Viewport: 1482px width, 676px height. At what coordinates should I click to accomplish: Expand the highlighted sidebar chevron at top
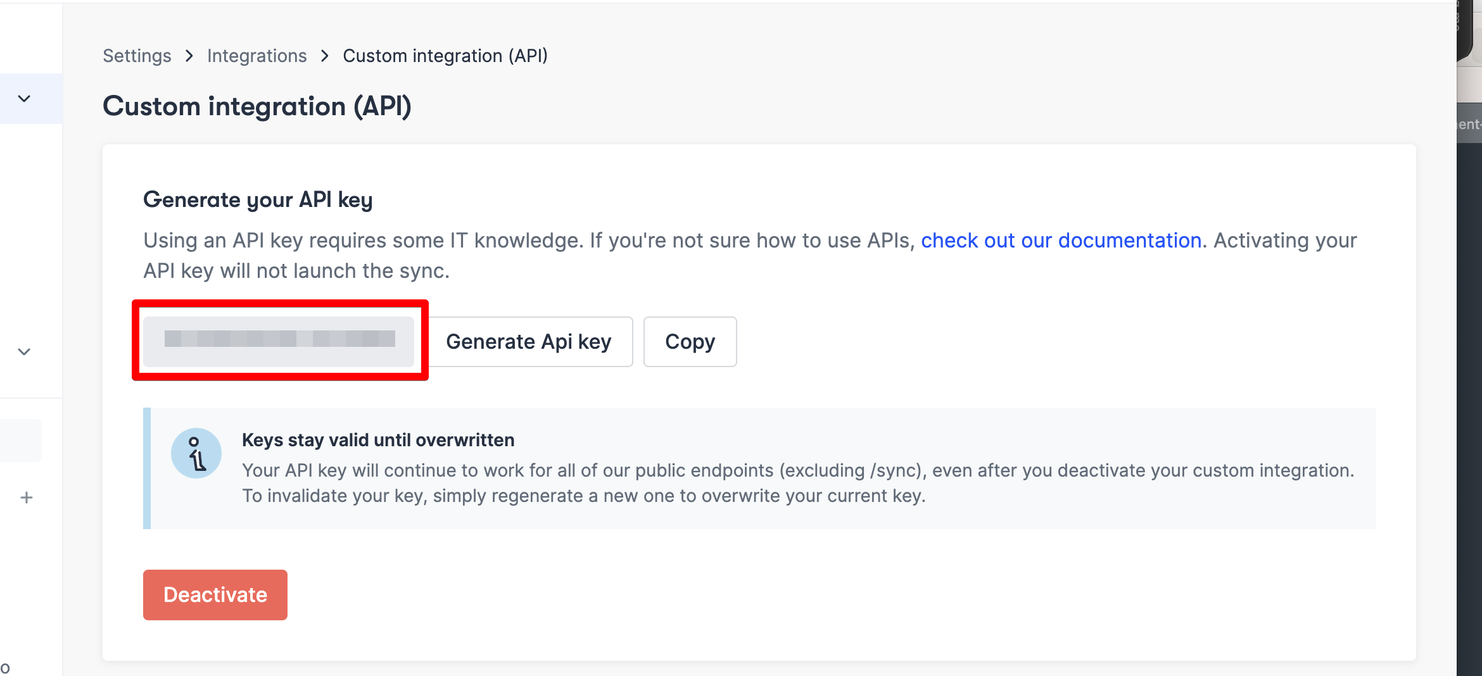(24, 99)
